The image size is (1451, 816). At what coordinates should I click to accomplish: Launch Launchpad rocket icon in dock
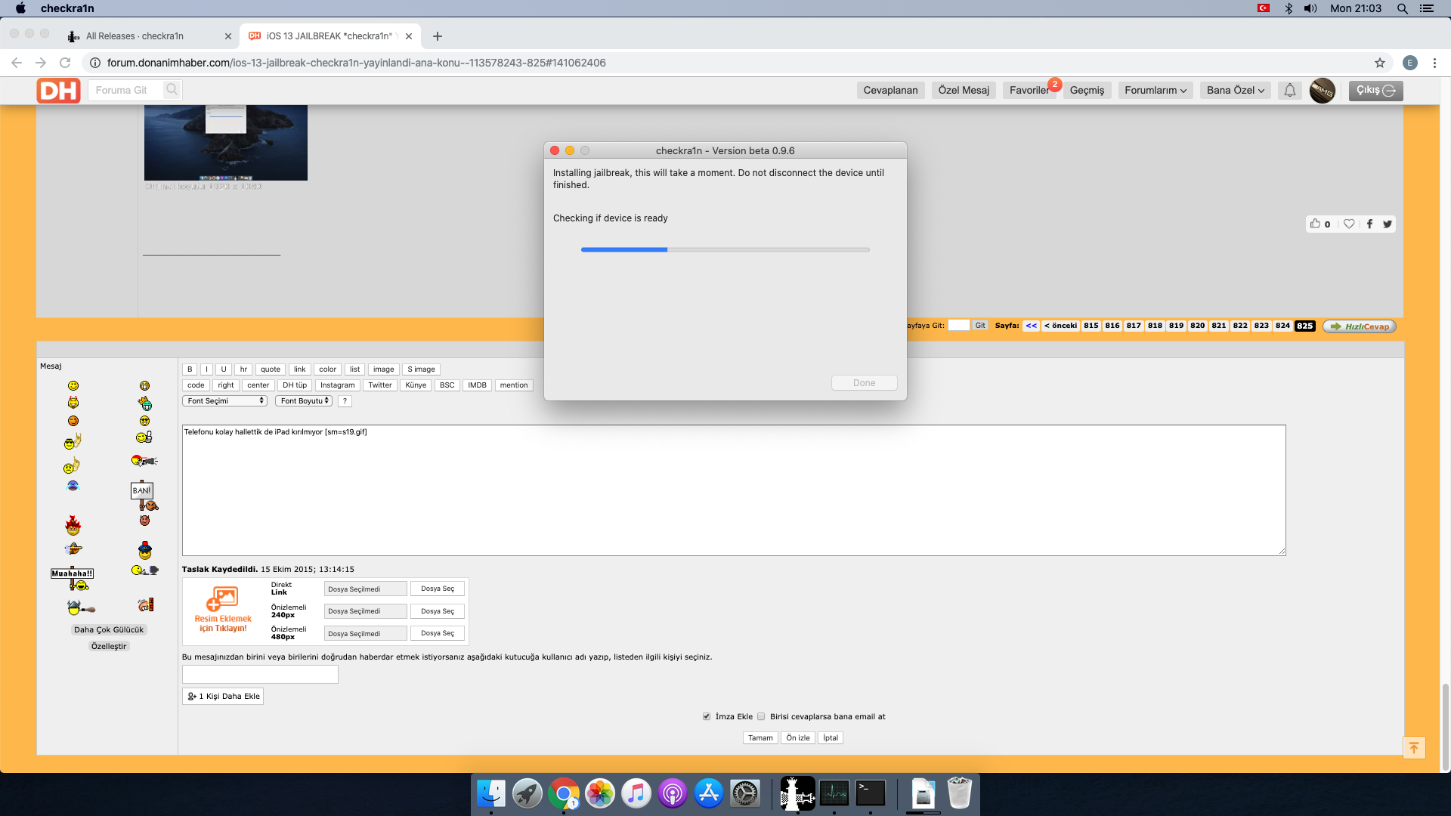(x=527, y=793)
